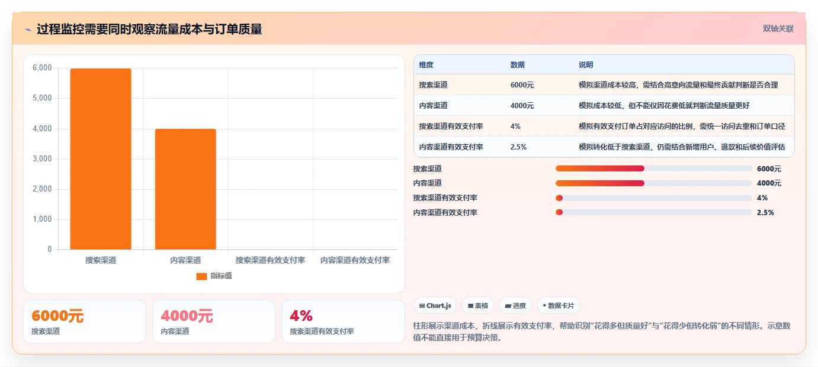Click the 4% value next to progress bar
Screen dimensions: 818x367
tap(762, 198)
